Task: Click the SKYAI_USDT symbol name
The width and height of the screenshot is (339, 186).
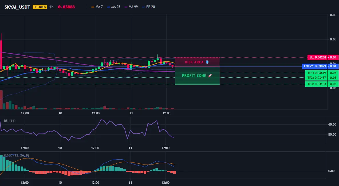Action: (17, 7)
